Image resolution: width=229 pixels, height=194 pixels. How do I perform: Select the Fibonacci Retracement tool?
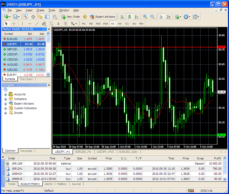pos(51,24)
